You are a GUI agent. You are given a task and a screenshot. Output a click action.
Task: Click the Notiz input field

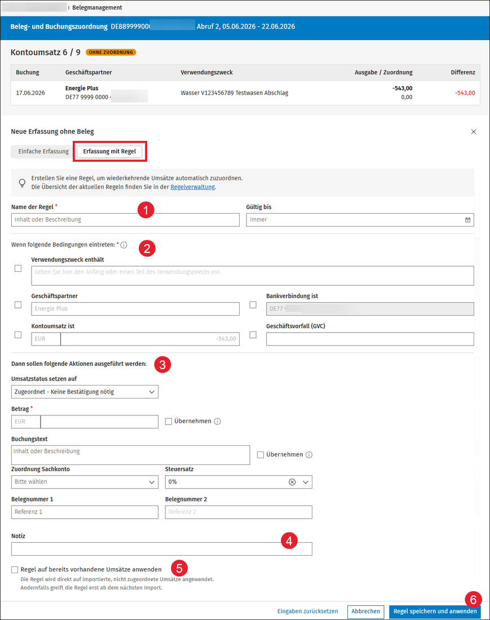(x=162, y=549)
